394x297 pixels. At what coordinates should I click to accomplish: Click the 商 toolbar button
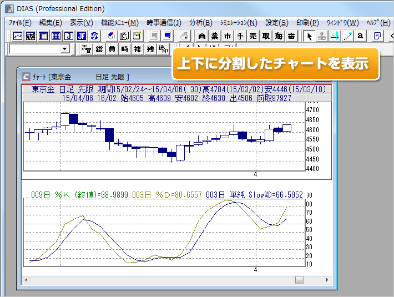(x=202, y=36)
